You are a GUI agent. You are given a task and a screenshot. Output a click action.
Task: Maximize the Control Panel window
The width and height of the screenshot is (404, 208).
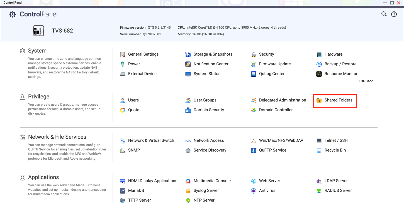point(392,3)
